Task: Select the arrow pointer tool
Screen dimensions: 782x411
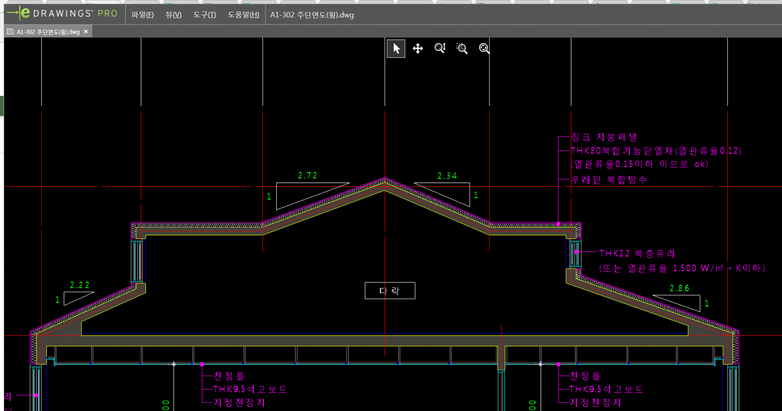Action: pos(396,49)
